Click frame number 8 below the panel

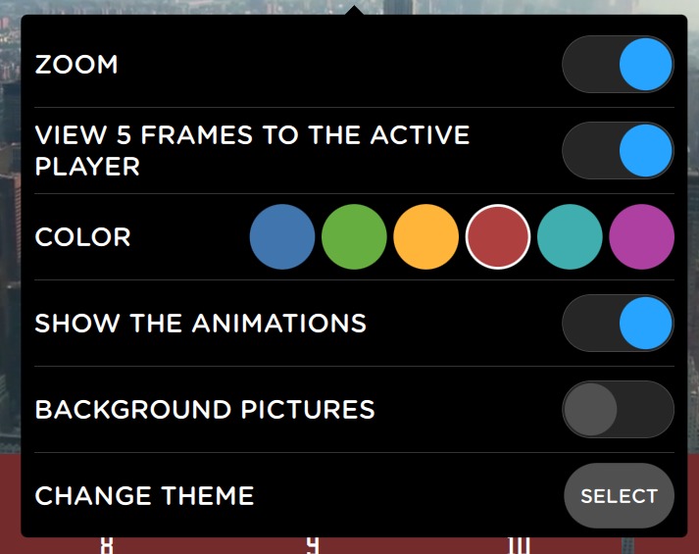107,545
